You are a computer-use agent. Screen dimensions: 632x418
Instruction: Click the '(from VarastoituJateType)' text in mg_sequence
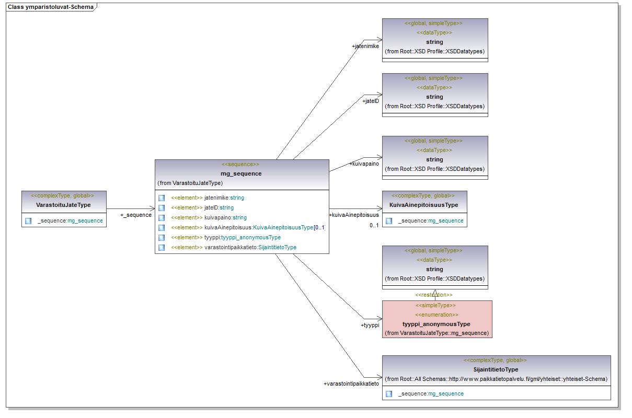[190, 183]
